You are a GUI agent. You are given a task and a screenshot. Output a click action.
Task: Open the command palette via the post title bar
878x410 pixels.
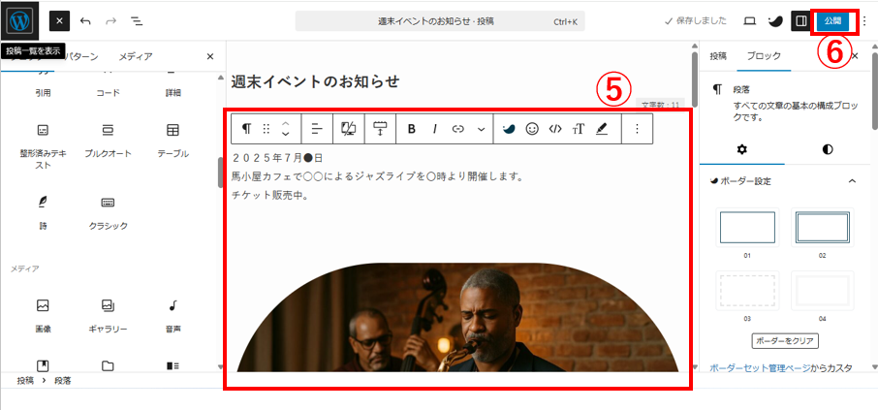pos(440,21)
